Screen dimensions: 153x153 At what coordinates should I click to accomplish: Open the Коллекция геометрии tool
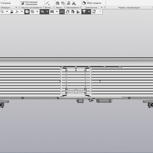29,3
